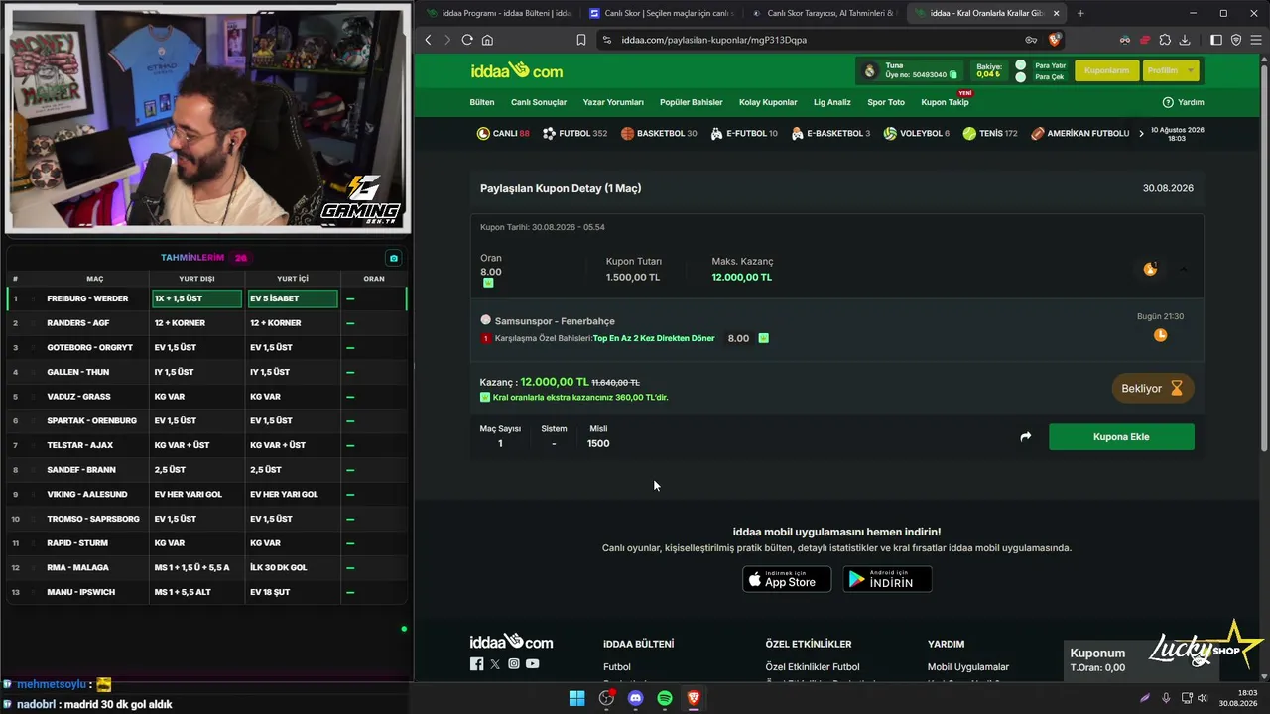The image size is (1270, 714).
Task: Click the Android İNDİRİN download button
Action: click(887, 579)
